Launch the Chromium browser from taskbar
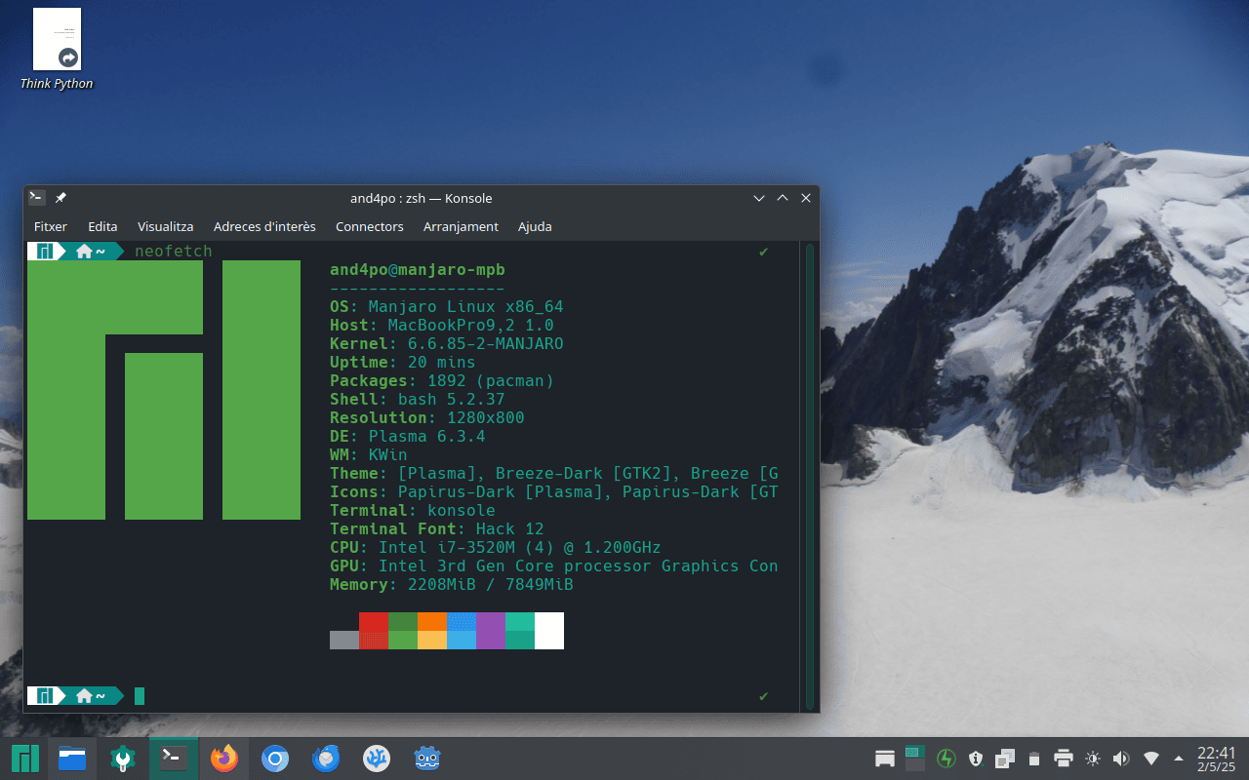 pyautogui.click(x=275, y=759)
